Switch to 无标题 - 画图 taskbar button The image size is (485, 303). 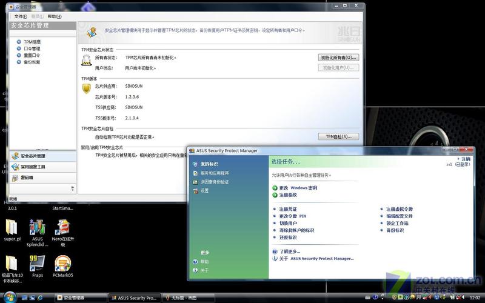point(189,298)
